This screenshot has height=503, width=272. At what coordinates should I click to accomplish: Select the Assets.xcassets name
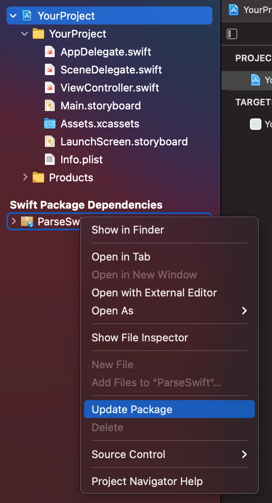tap(100, 124)
